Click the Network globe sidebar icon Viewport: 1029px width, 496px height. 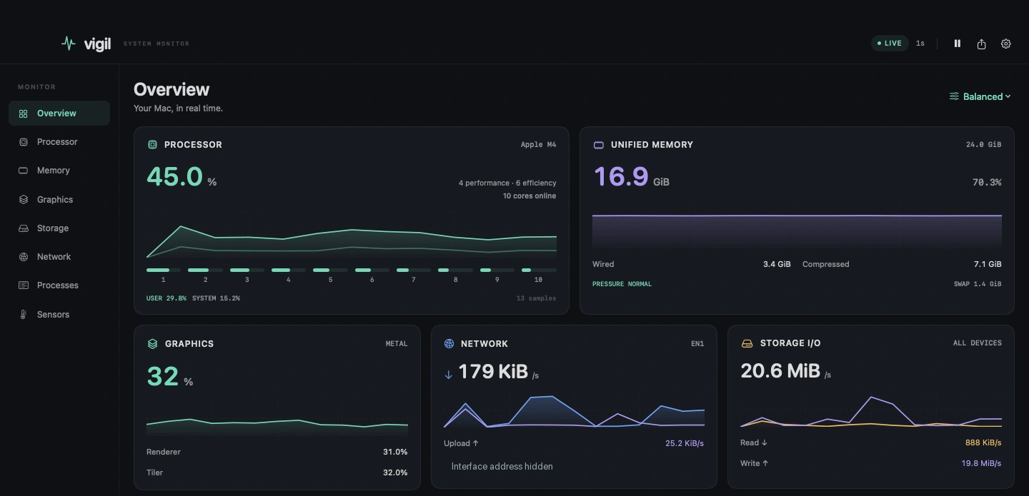24,257
